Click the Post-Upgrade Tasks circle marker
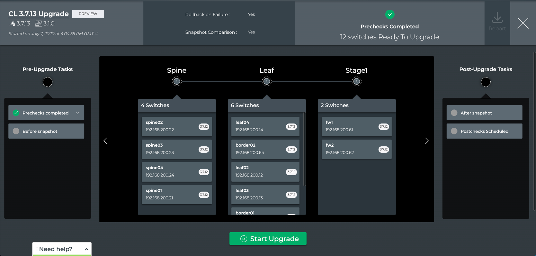 coord(486,82)
